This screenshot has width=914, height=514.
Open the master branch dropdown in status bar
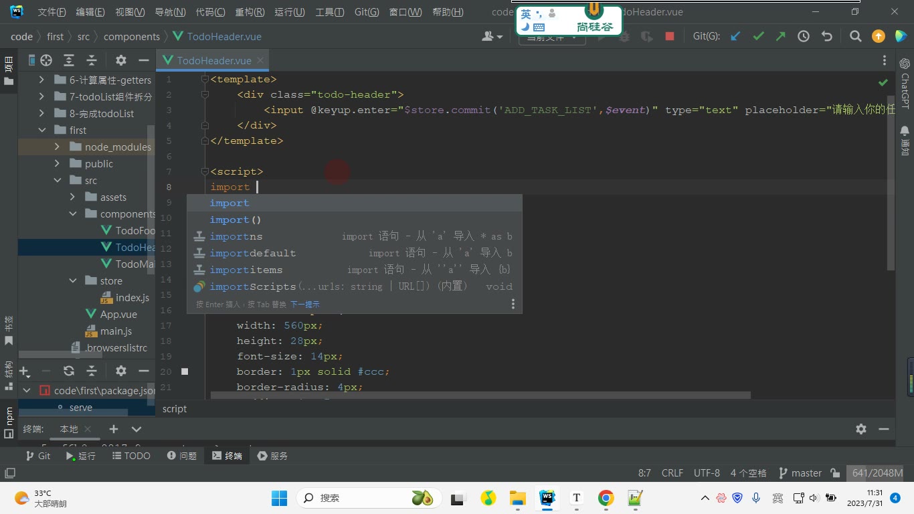click(800, 473)
